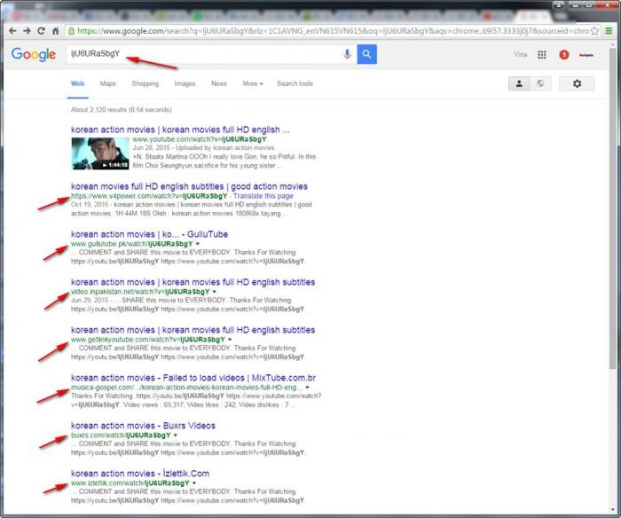
Task: Bookmark this page with the star icon
Action: 594,31
